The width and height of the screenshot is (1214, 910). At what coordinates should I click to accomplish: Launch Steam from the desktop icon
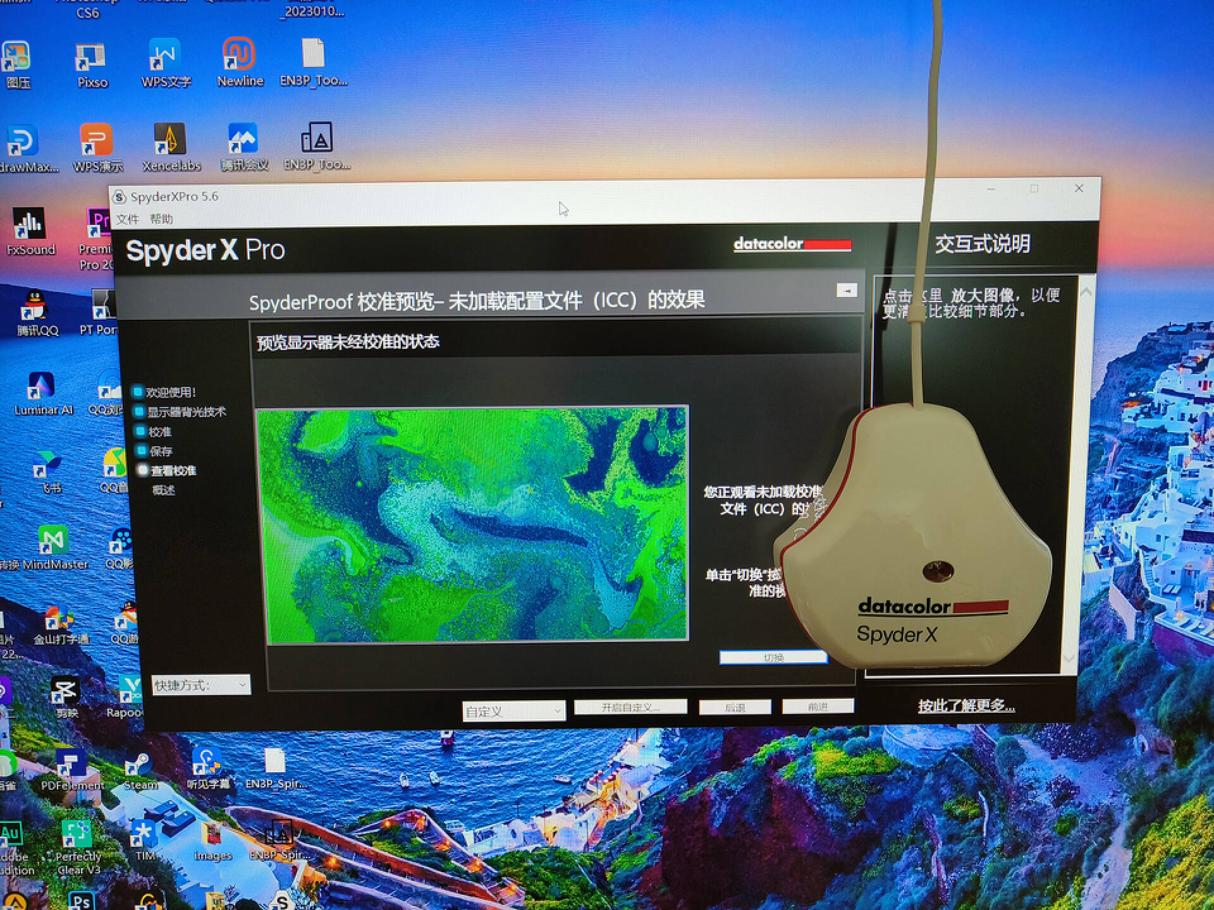pyautogui.click(x=139, y=766)
